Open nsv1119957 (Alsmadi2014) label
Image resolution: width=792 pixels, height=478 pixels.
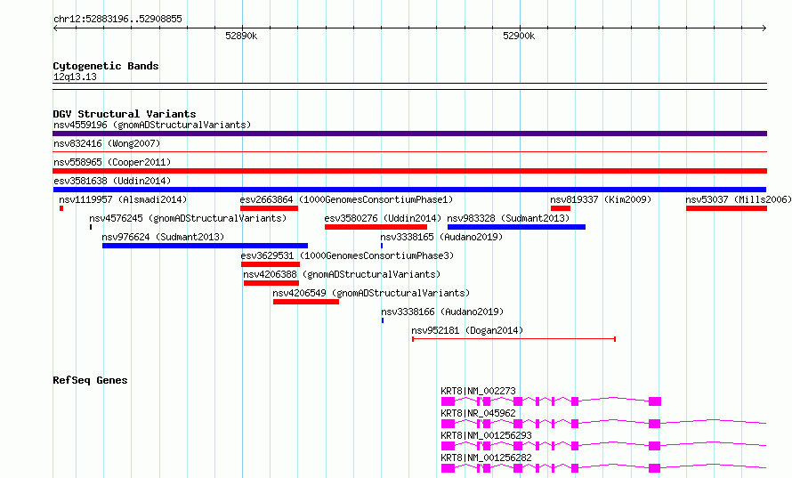[123, 199]
